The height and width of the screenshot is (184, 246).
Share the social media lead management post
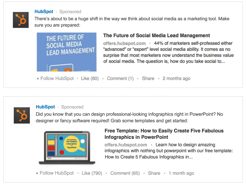pyautogui.click(x=148, y=78)
